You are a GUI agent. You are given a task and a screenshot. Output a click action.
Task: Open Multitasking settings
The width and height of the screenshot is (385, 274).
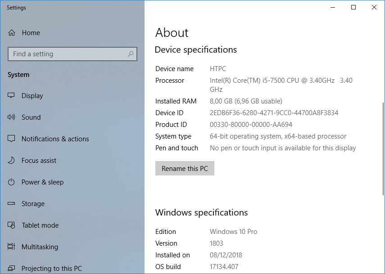point(72,247)
